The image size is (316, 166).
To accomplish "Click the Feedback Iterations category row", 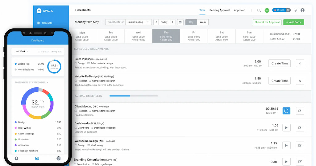I will point(38,151).
